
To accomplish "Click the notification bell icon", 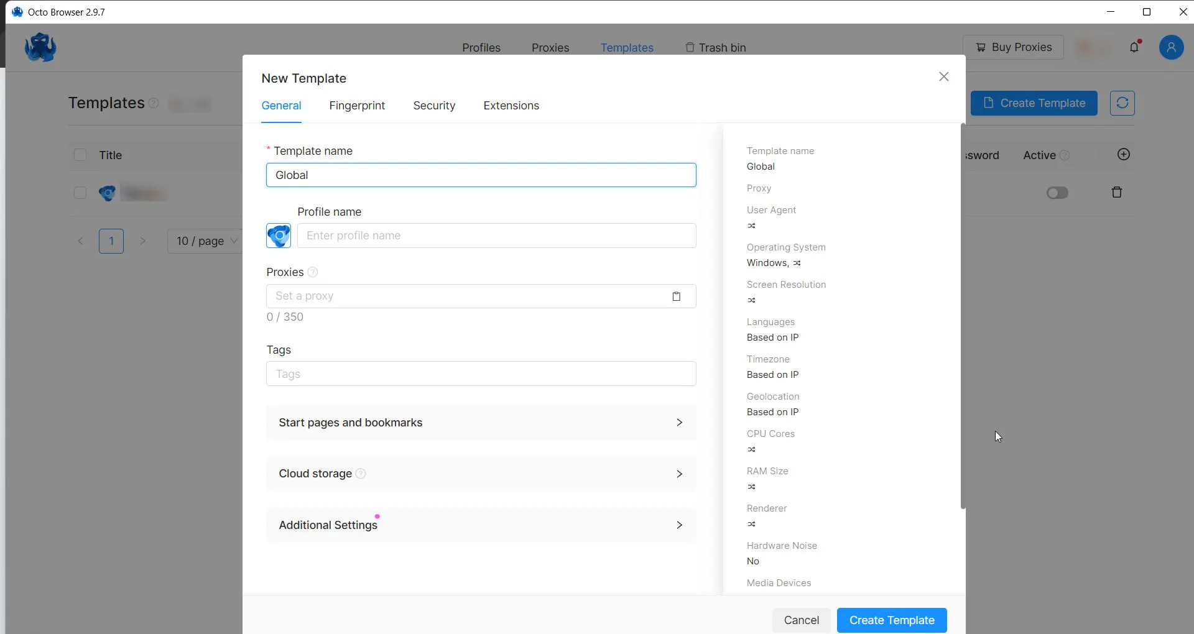I will pyautogui.click(x=1134, y=47).
